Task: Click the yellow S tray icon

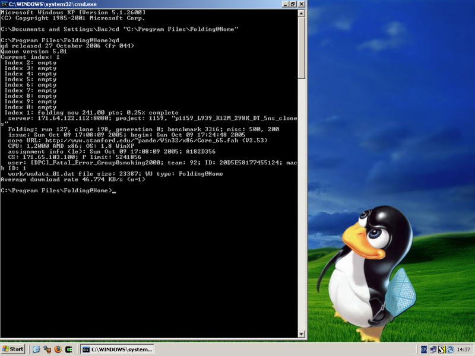Action: coord(441,349)
